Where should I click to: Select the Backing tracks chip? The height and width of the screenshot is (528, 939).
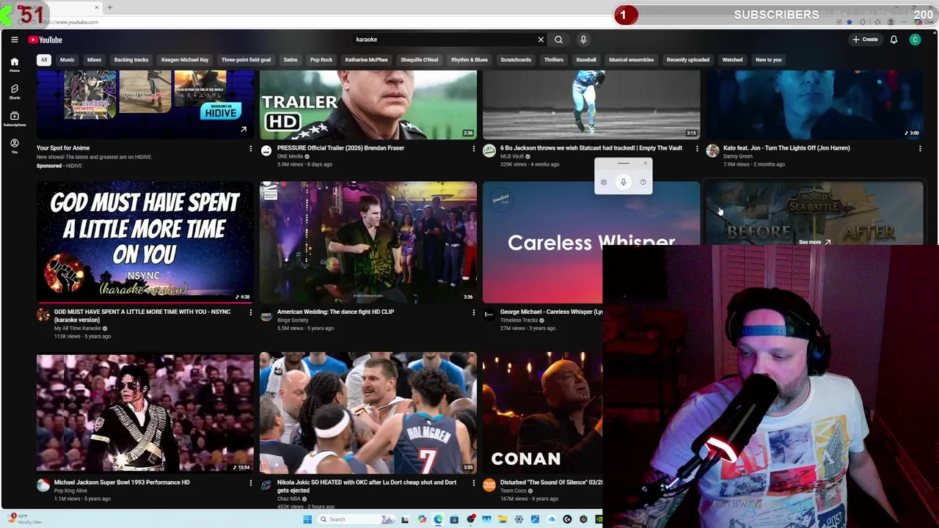click(131, 59)
